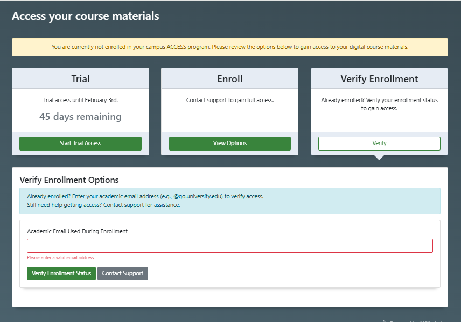
Task: Select the Trial card header
Action: click(x=80, y=78)
